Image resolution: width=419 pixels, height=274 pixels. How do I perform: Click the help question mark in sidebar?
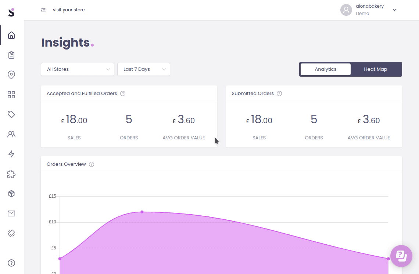[11, 263]
